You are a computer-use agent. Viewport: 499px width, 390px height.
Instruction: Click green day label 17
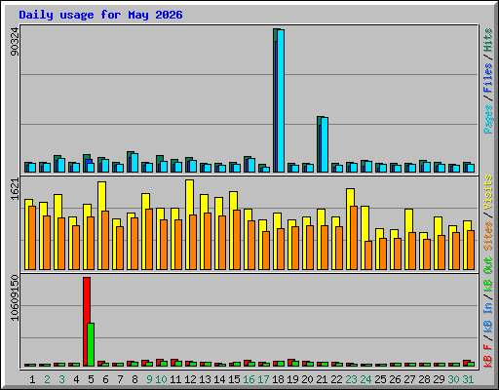click(263, 379)
